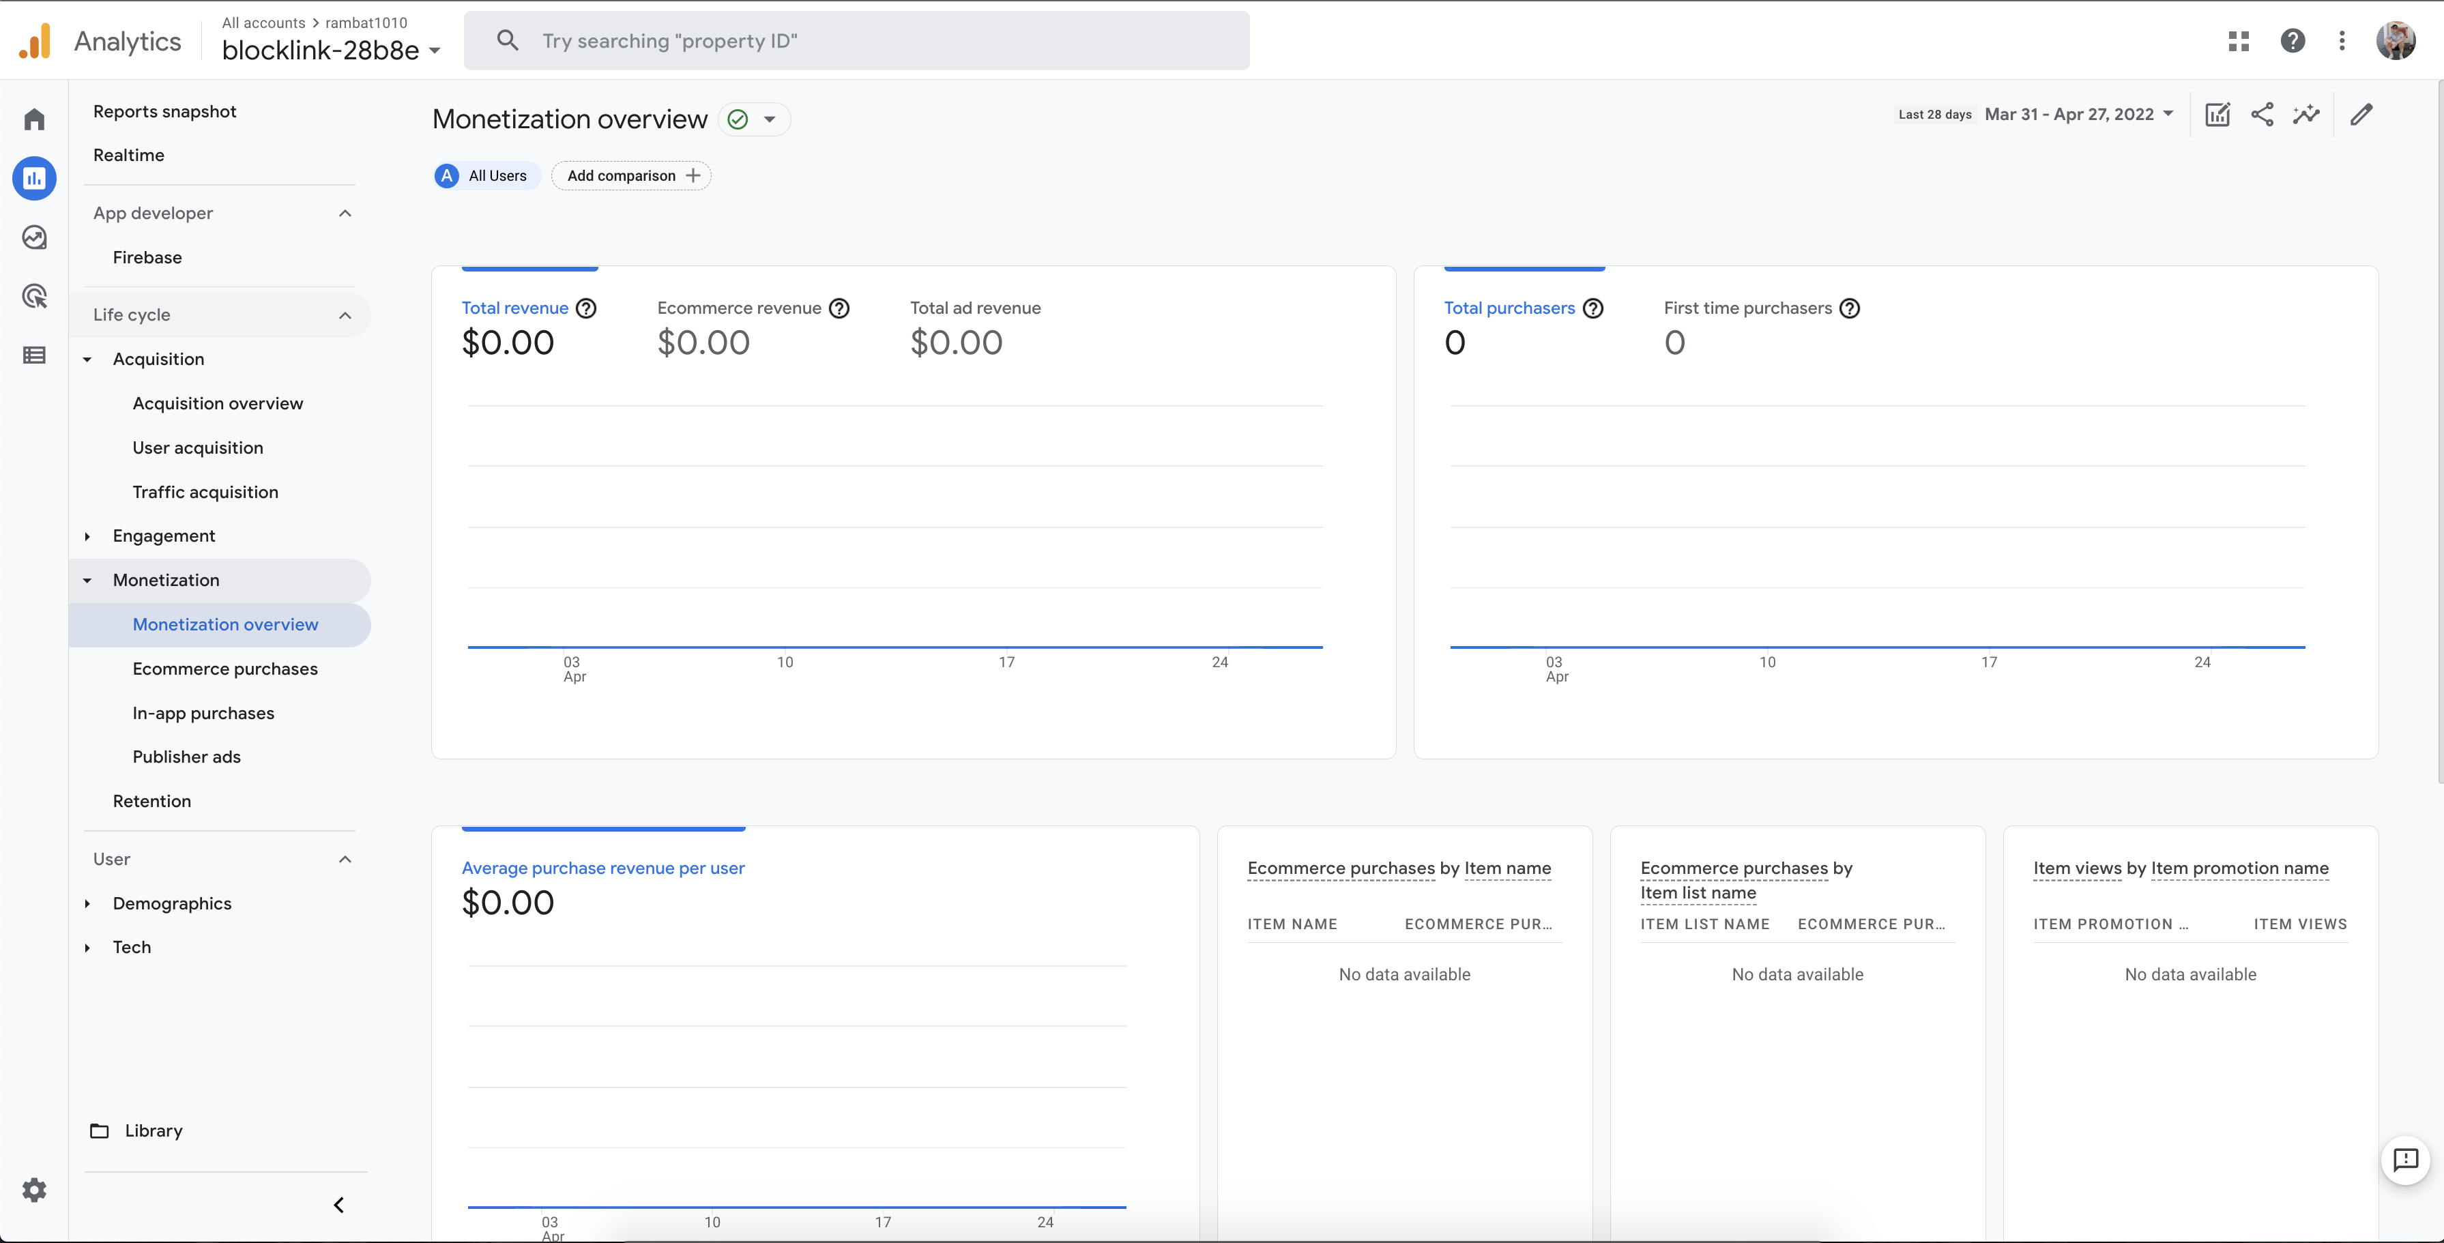
Task: Open the feedback chat bubble button
Action: pos(2406,1160)
